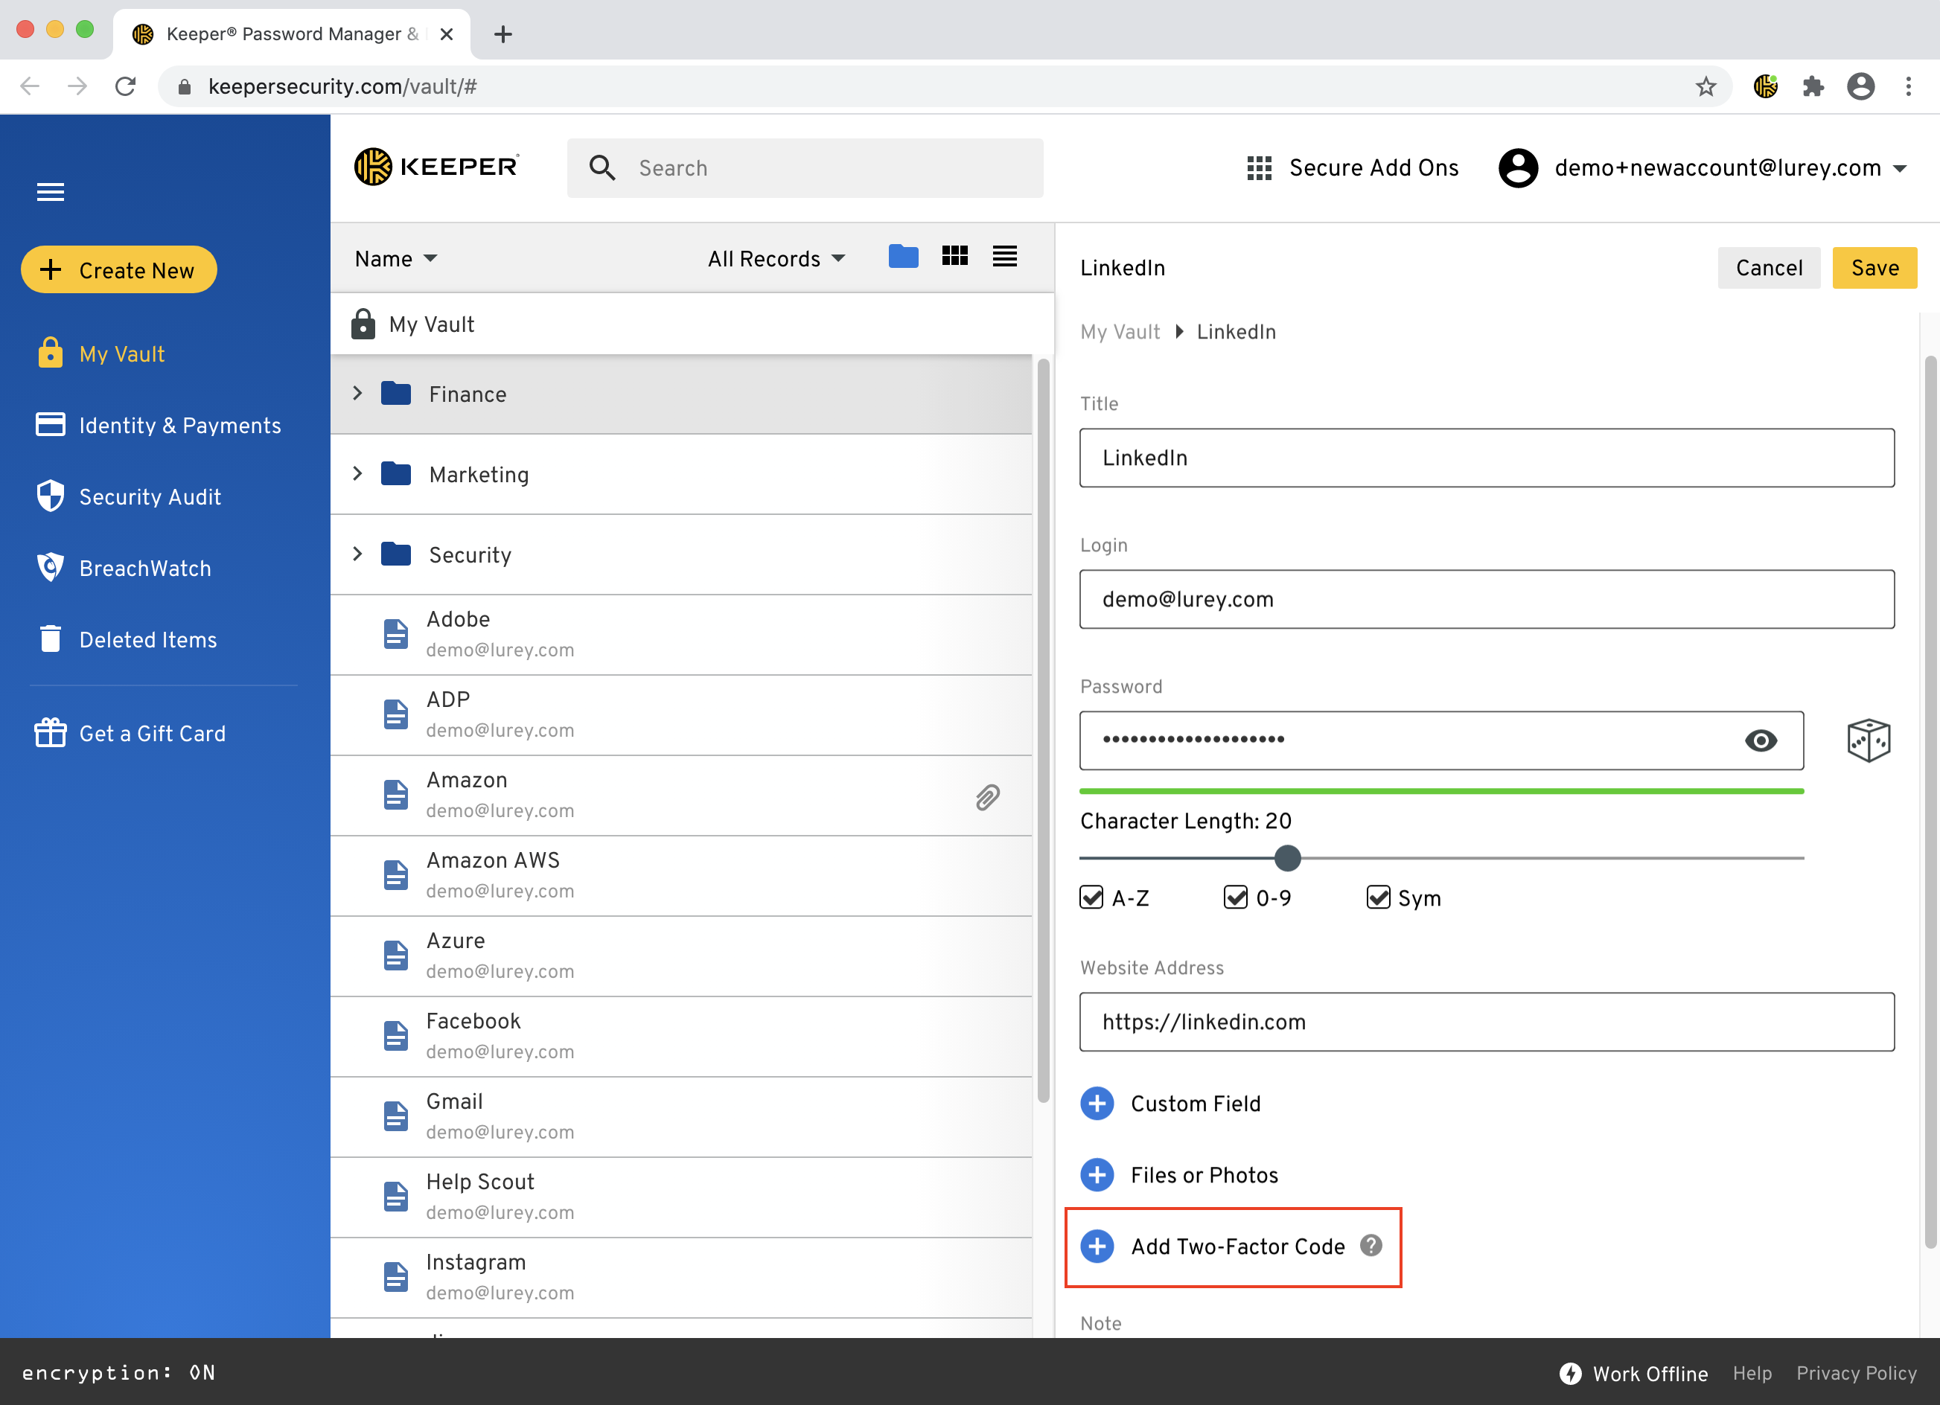Screen dimensions: 1940x1405
Task: Click the Create New button
Action: [119, 269]
